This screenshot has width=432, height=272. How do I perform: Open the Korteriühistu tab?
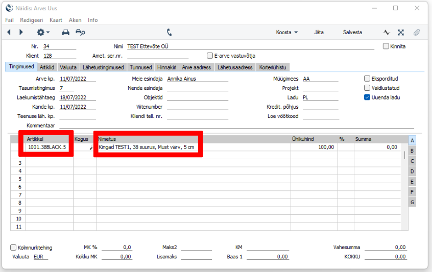pyautogui.click(x=273, y=67)
